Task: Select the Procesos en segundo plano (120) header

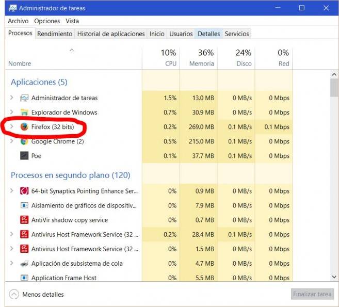Action: (x=71, y=175)
